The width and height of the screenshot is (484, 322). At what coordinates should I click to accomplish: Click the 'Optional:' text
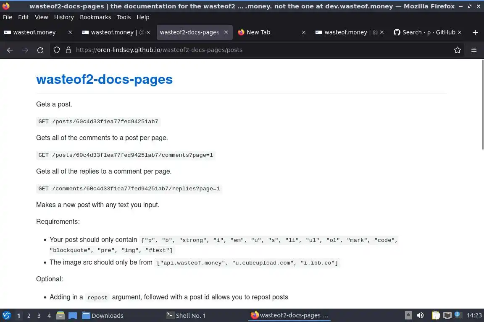tap(50, 279)
